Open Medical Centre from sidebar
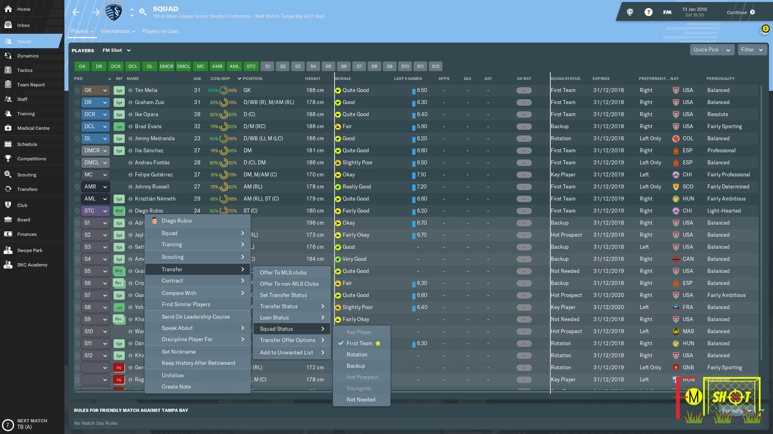 tap(33, 128)
